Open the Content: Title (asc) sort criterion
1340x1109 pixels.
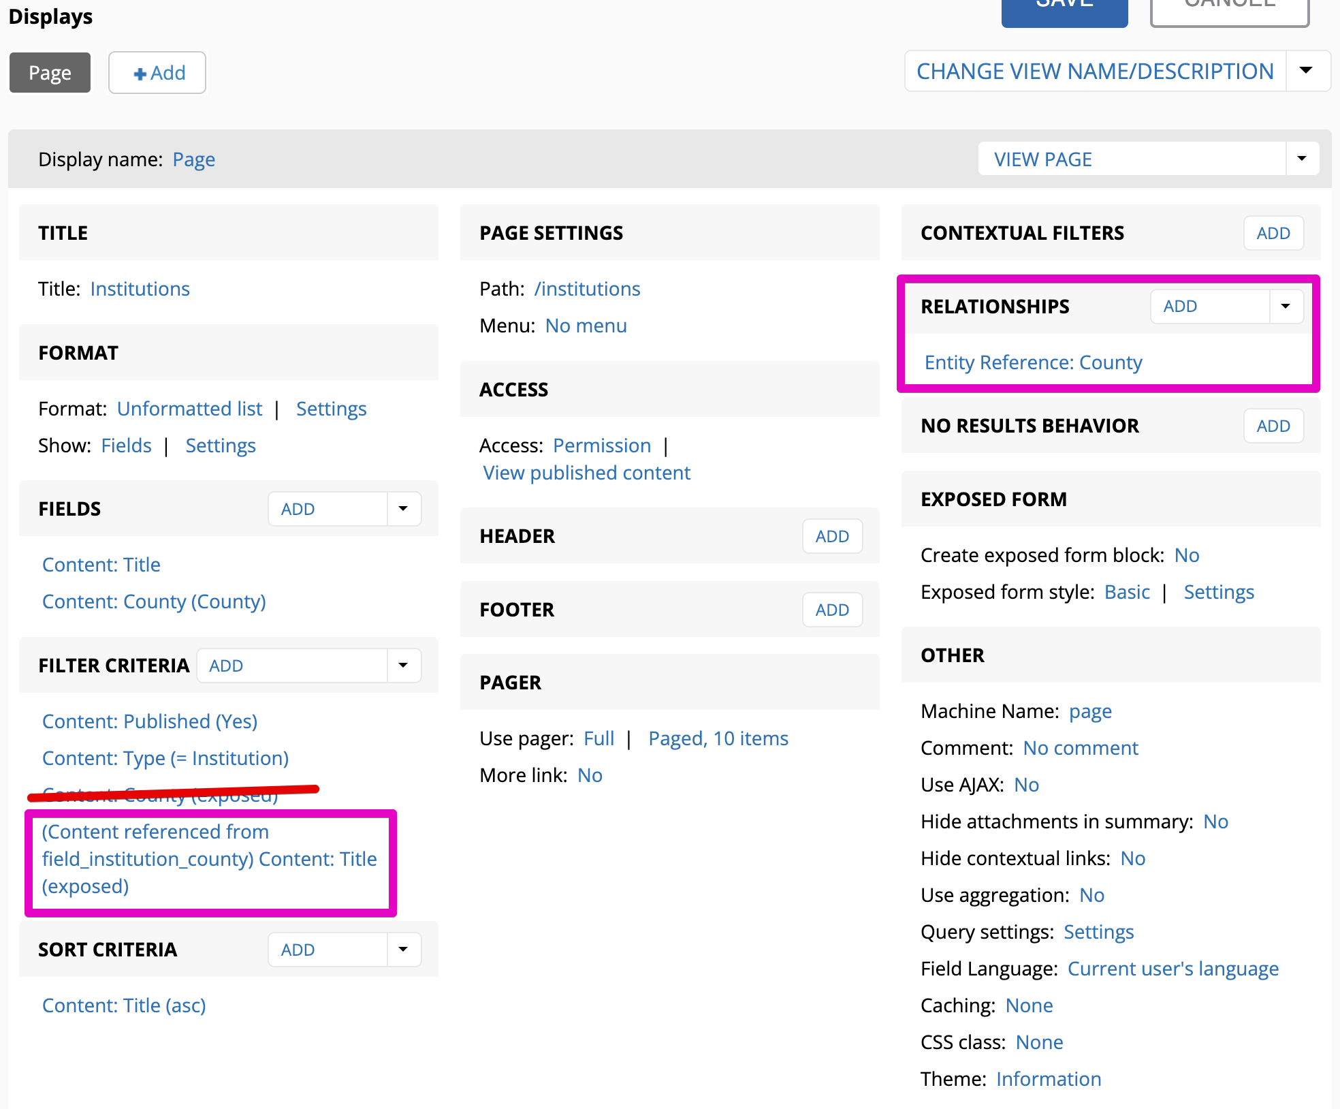(x=124, y=1005)
